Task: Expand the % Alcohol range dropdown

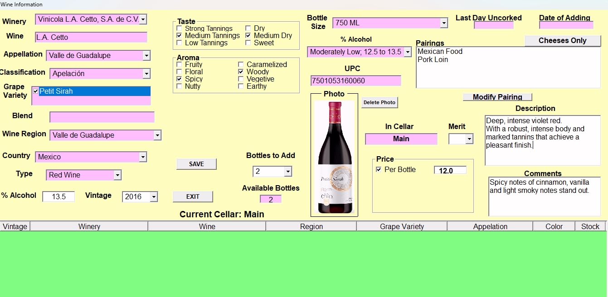Action: tap(408, 52)
